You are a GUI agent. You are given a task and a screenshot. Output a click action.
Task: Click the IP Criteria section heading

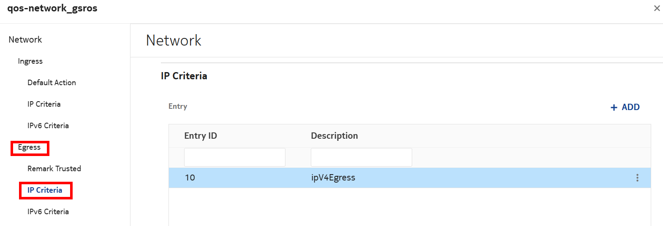(x=184, y=76)
